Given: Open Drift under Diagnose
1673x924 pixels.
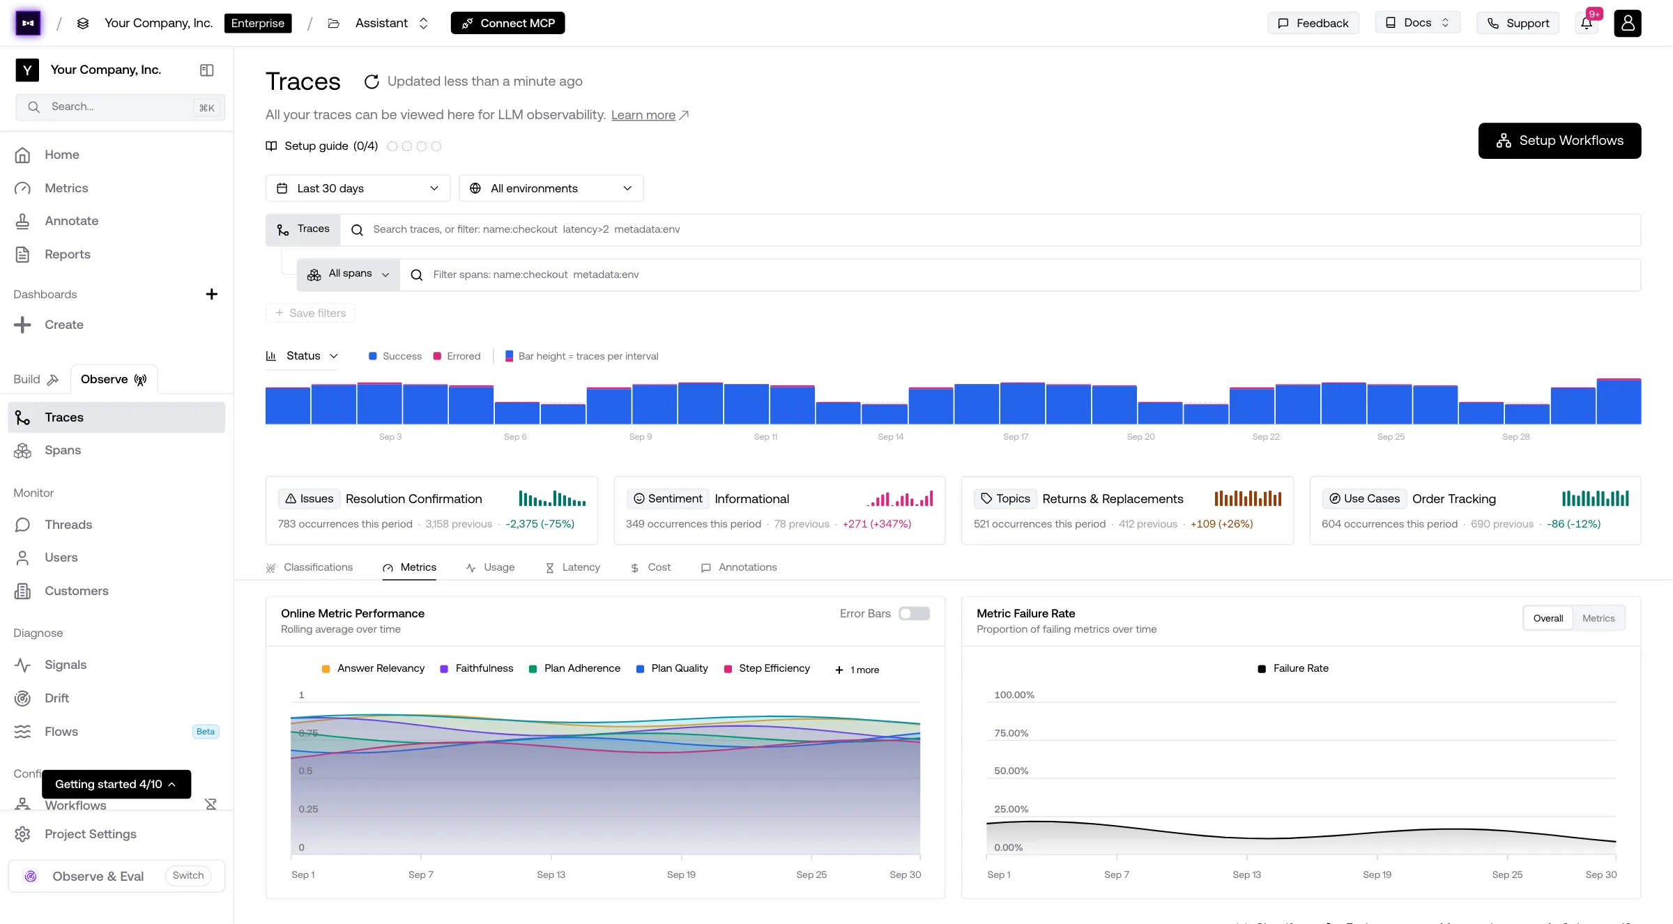Looking at the screenshot, I should pos(116,698).
